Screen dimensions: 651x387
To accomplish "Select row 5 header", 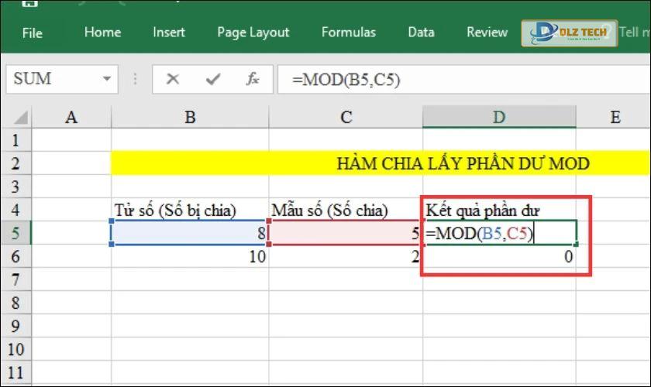I will click(15, 233).
